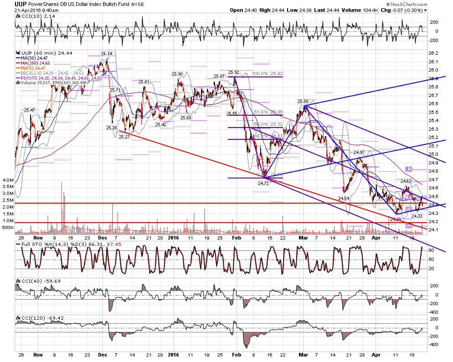Click the 25.27 December low label
The width and height of the screenshot is (453, 362).
(124, 137)
